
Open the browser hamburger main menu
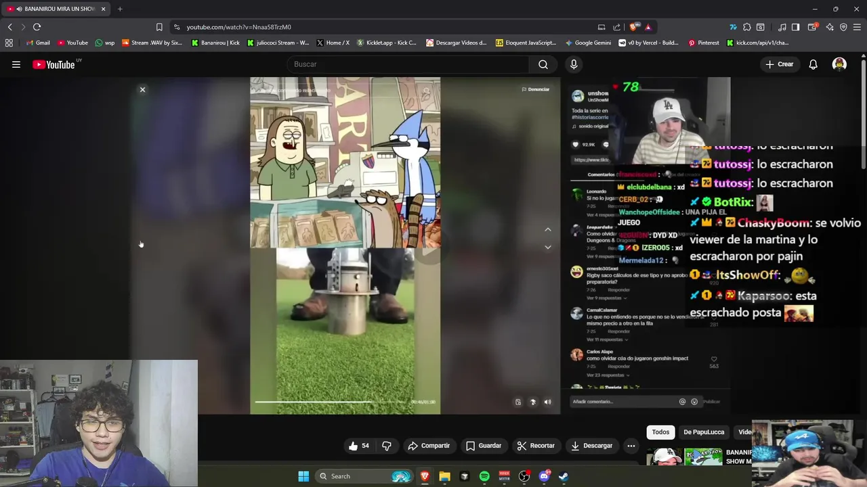tap(858, 27)
